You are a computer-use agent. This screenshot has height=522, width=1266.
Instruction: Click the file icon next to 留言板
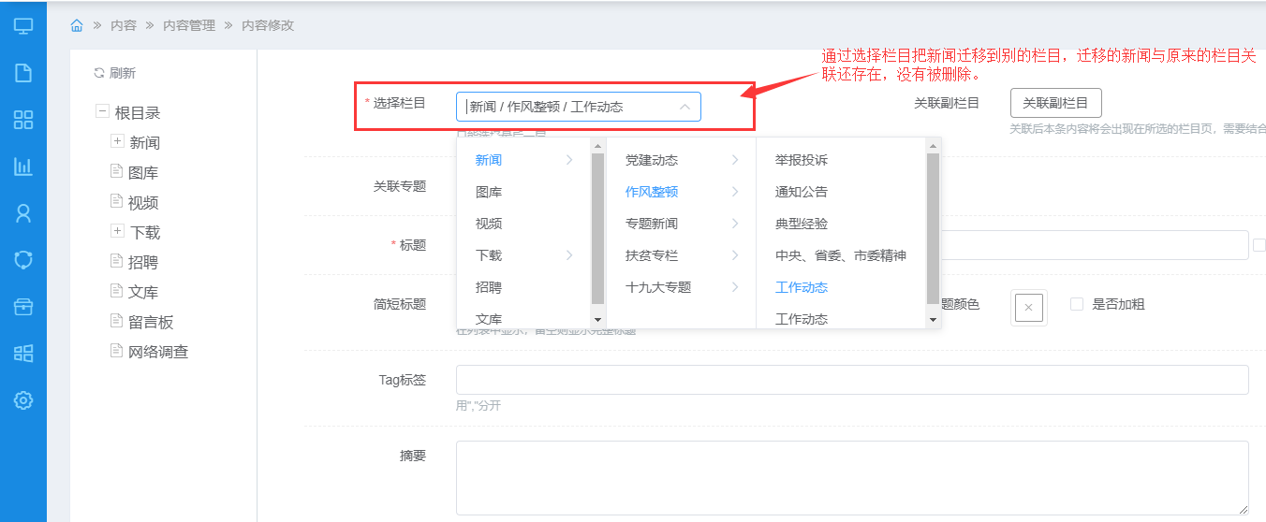click(117, 321)
